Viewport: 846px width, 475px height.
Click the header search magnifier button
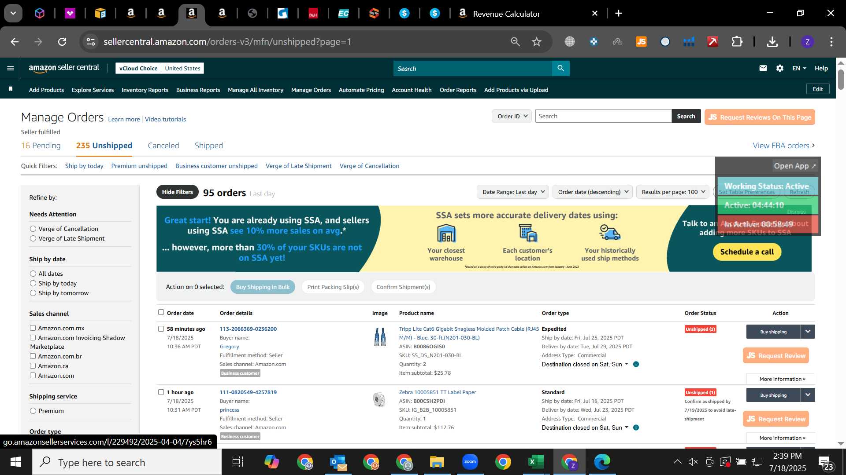click(560, 68)
